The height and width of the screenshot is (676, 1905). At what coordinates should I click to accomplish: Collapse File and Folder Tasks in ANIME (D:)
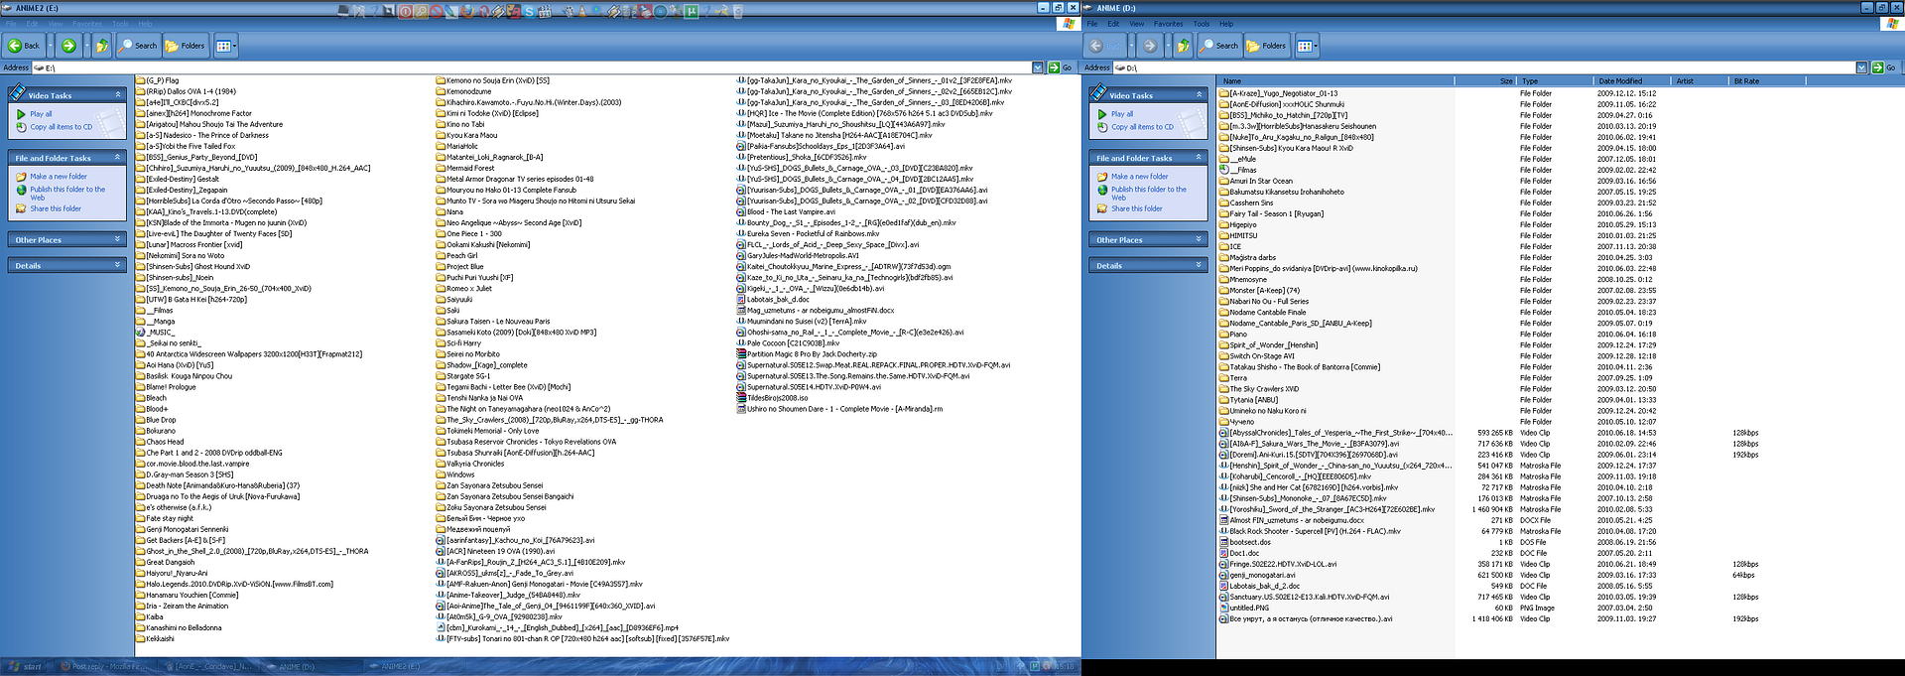1200,158
